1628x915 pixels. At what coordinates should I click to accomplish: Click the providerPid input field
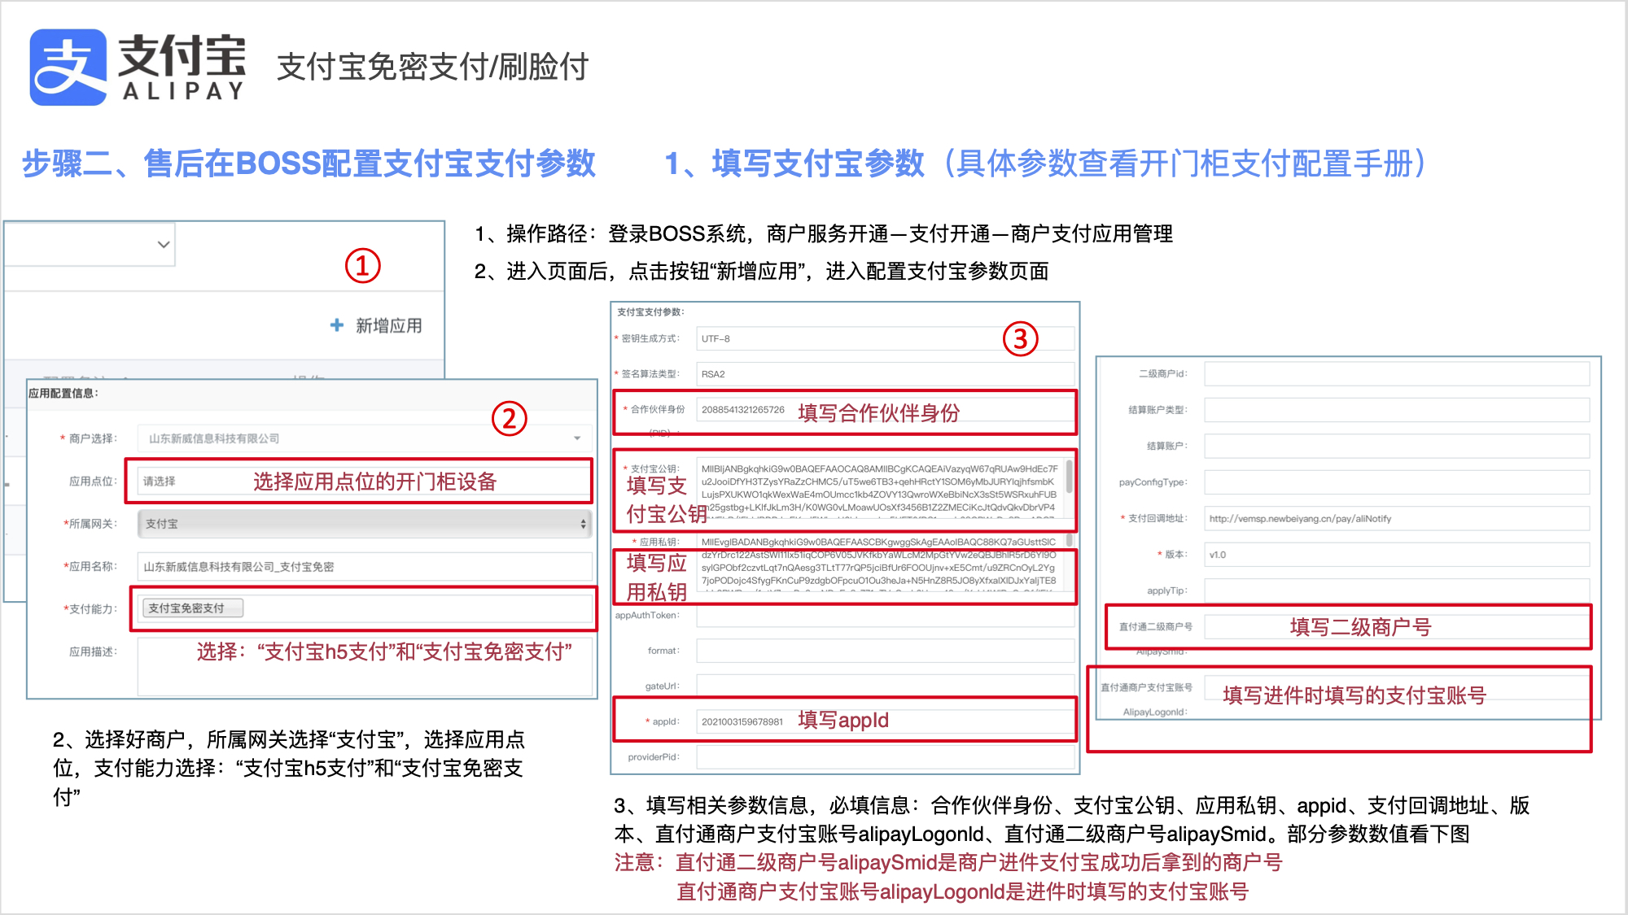click(x=886, y=757)
